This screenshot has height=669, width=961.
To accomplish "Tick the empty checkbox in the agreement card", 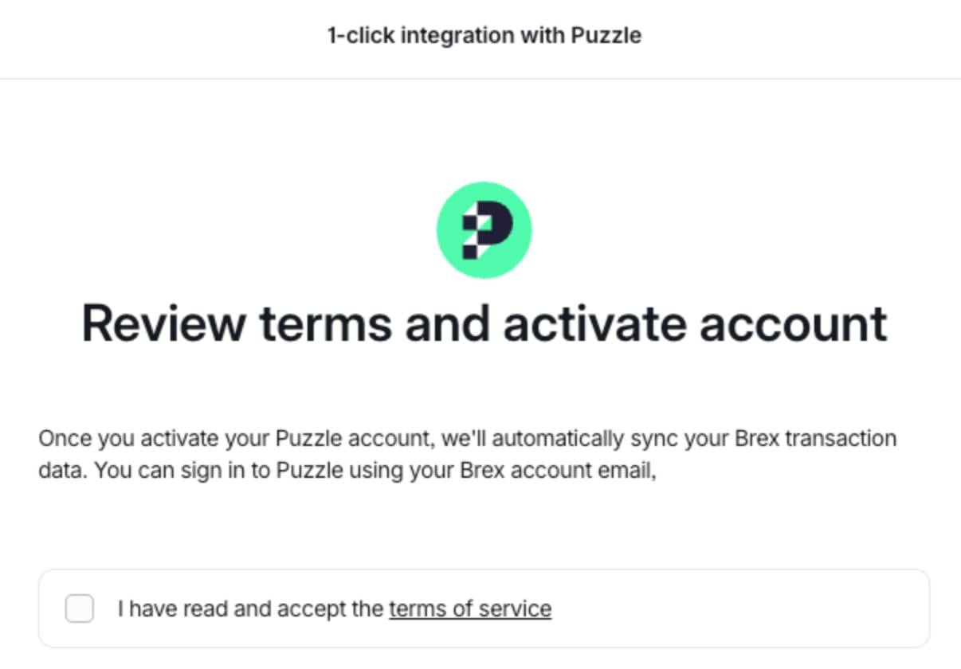I will pyautogui.click(x=78, y=608).
